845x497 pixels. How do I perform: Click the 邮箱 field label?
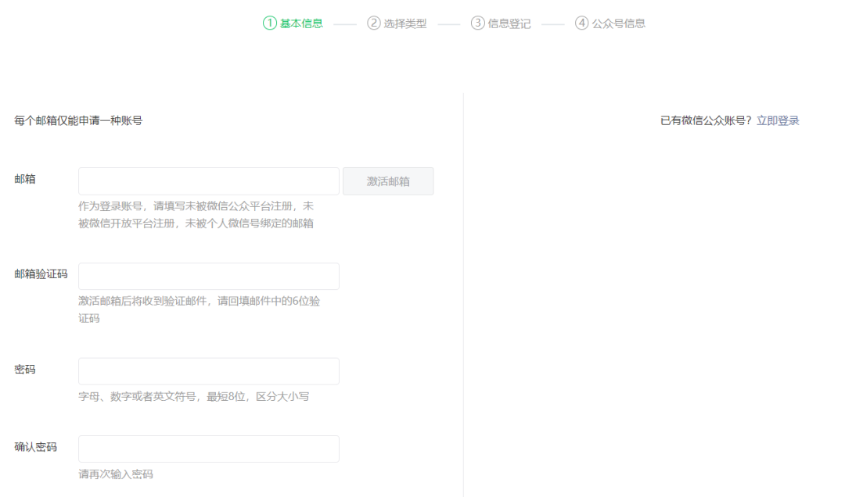25,179
